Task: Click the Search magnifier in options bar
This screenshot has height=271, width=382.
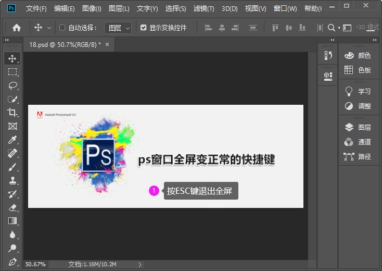Action: [x=331, y=28]
